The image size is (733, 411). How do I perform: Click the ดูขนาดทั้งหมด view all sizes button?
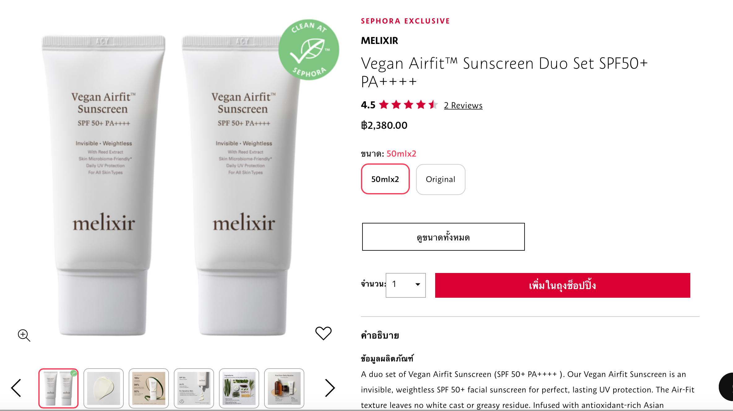(443, 237)
